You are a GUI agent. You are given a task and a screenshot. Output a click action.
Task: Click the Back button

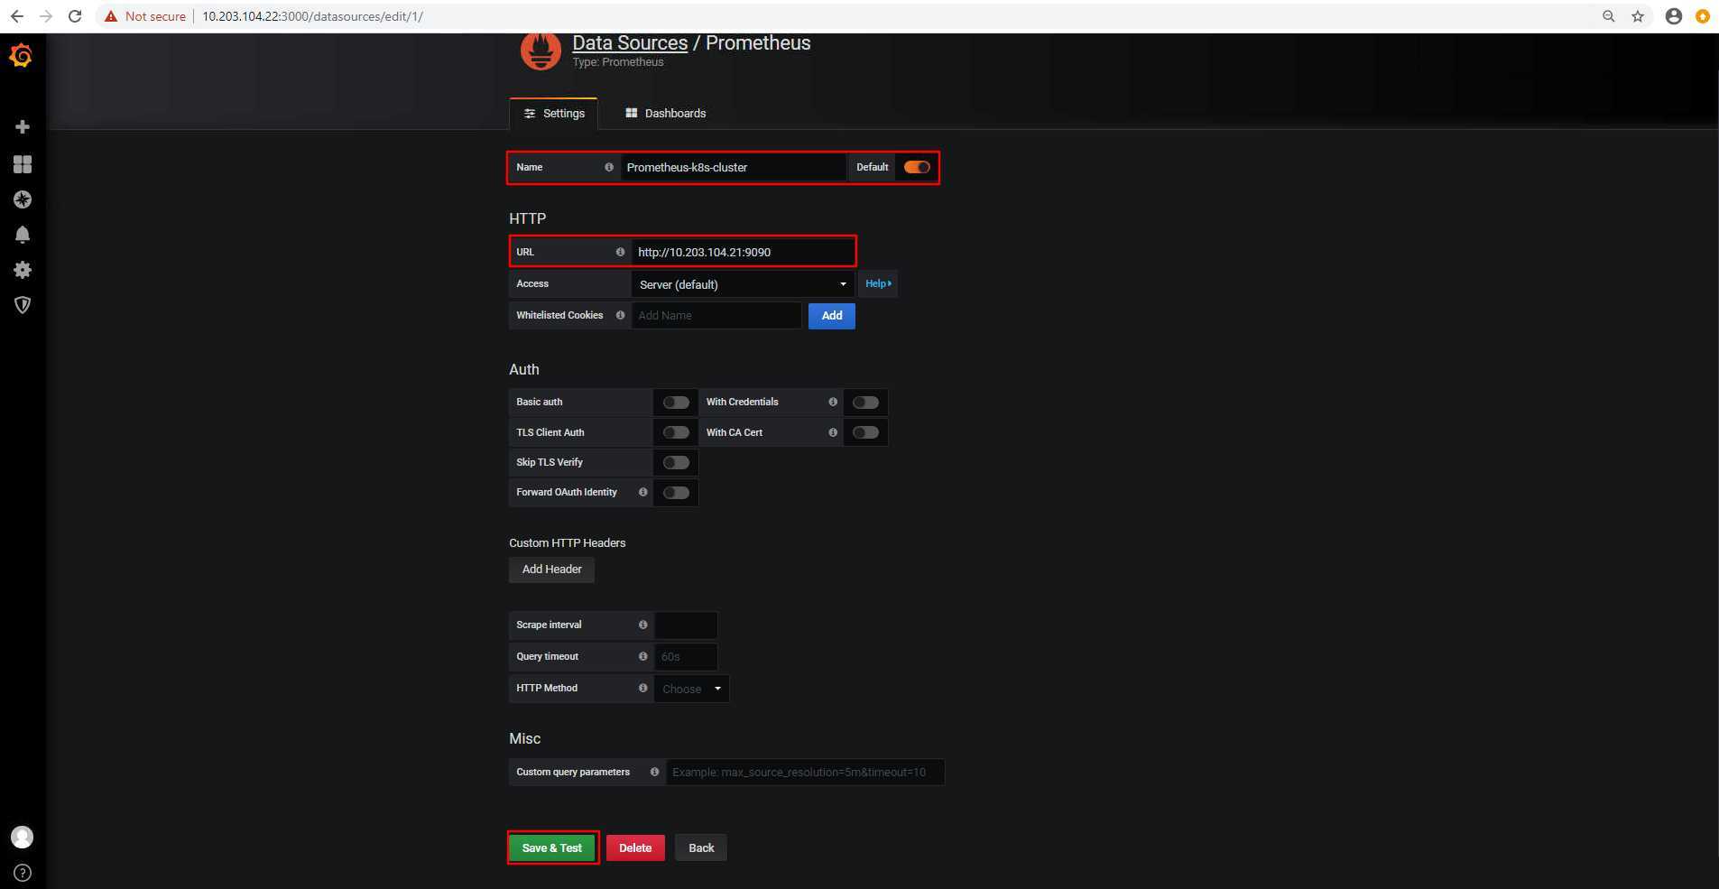tap(701, 847)
